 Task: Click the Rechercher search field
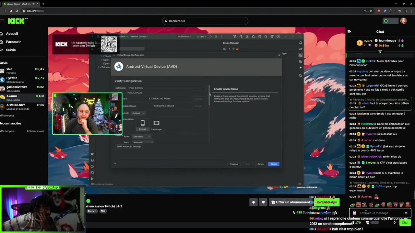tap(205, 21)
